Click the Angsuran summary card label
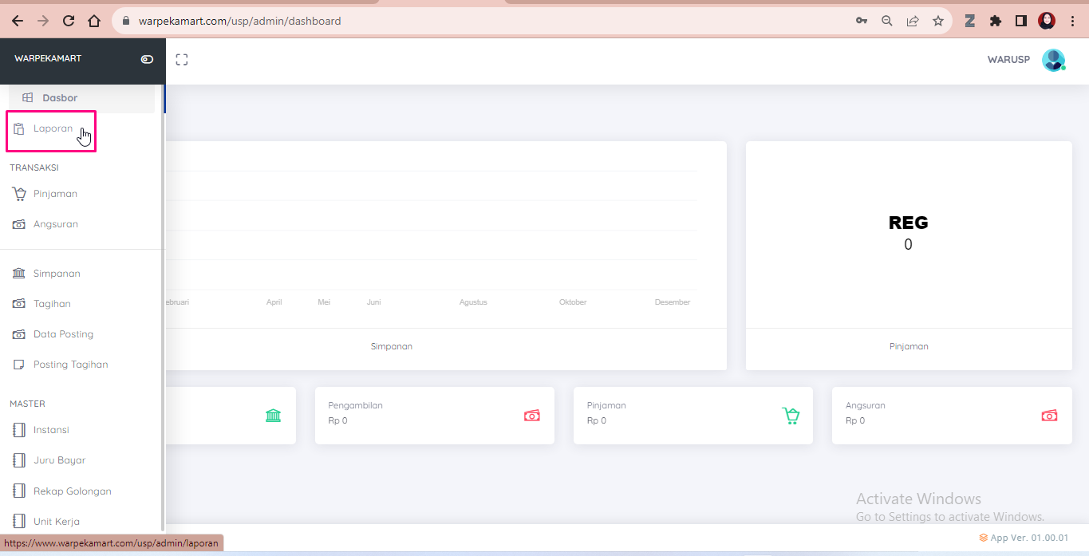Viewport: 1089px width, 556px height. tap(866, 405)
